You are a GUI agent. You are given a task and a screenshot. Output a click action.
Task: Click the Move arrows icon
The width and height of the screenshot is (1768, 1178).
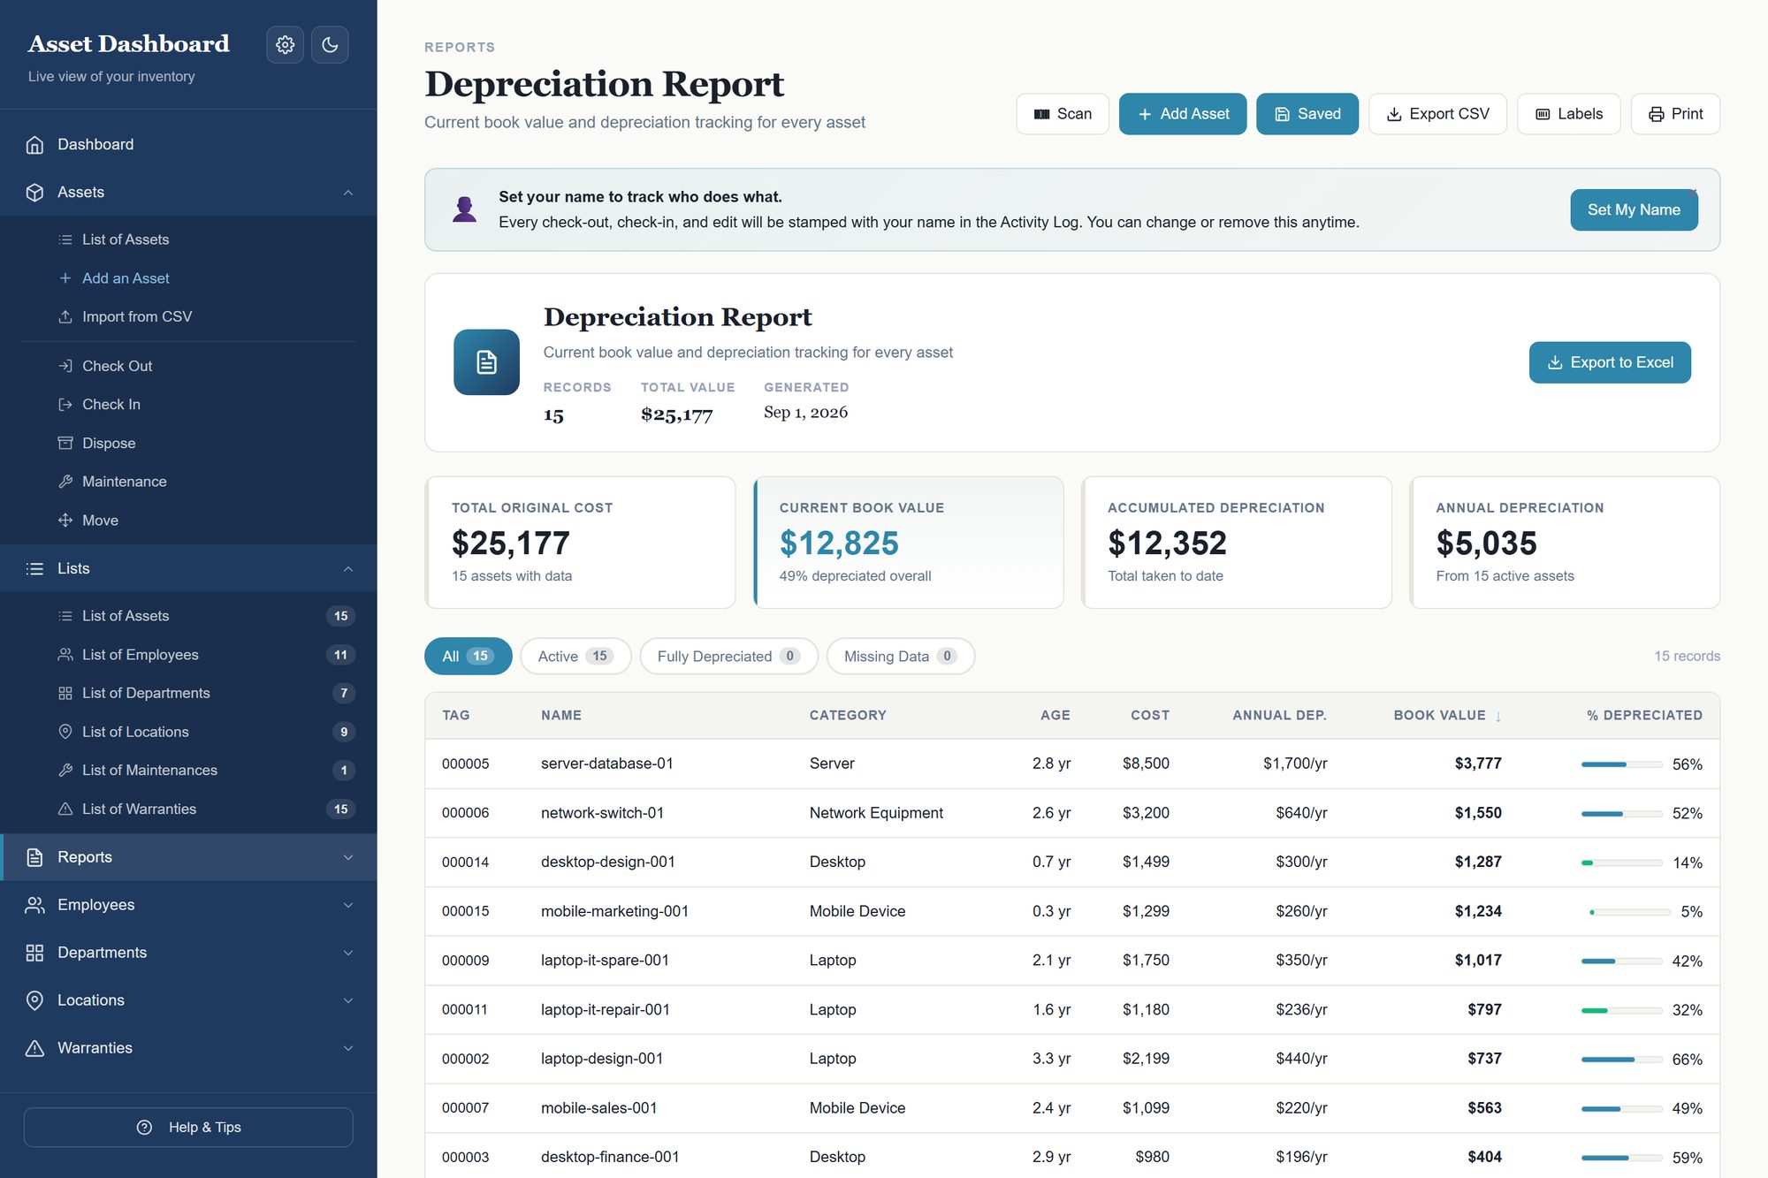pyautogui.click(x=65, y=521)
